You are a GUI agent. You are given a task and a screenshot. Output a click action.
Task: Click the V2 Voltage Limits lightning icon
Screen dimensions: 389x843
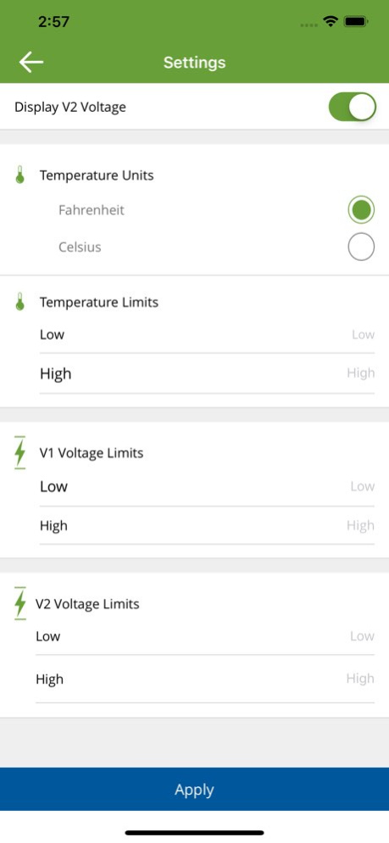[x=19, y=603]
